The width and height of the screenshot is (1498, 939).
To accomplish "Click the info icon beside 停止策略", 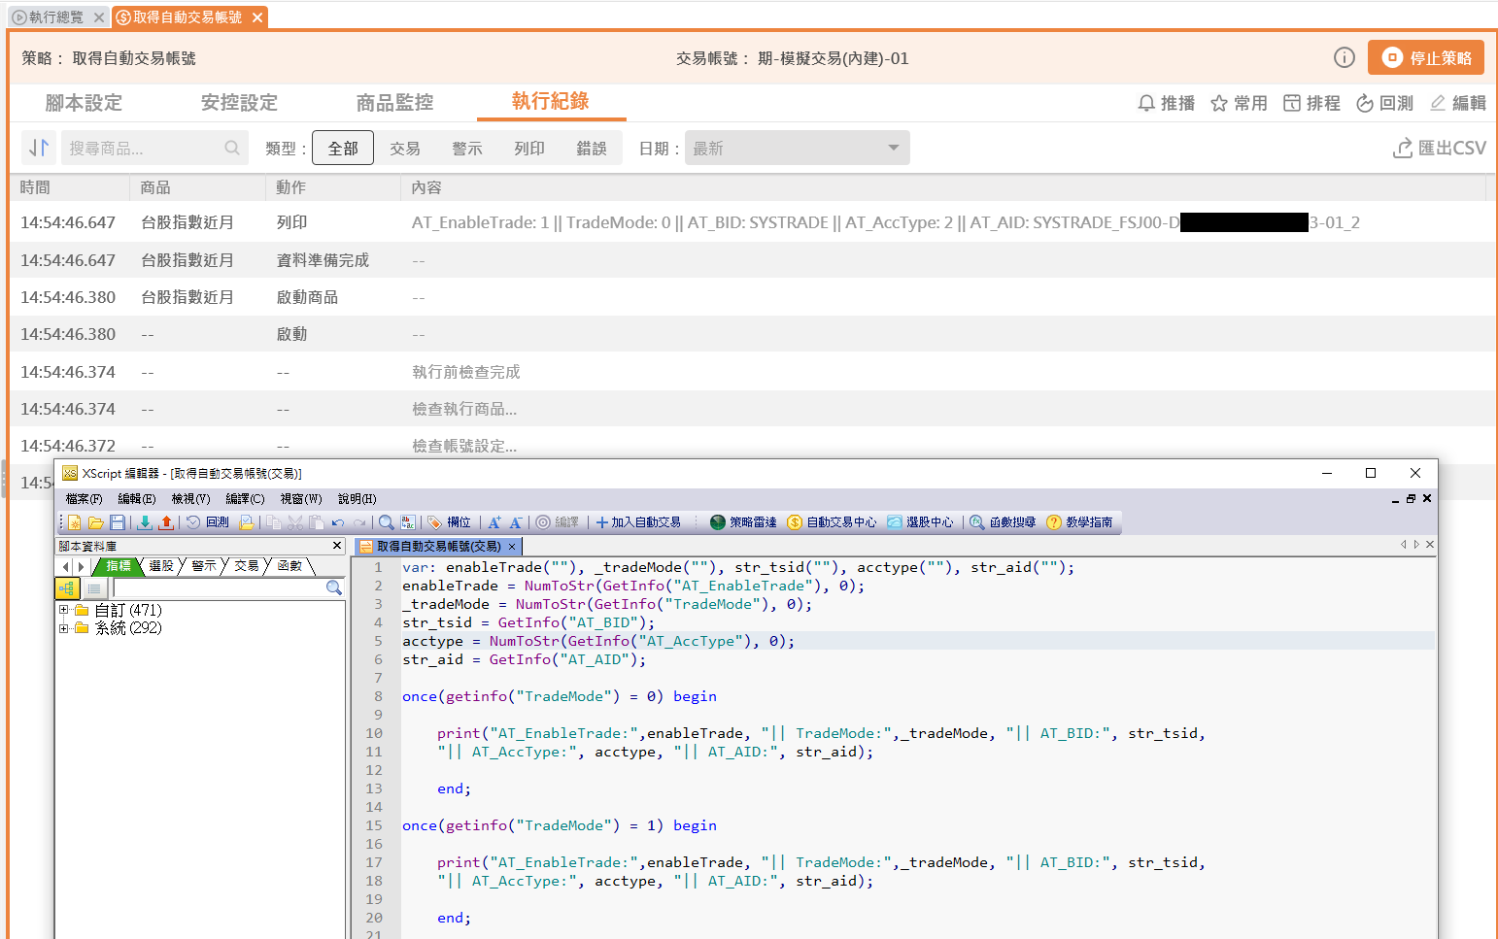I will click(x=1344, y=58).
